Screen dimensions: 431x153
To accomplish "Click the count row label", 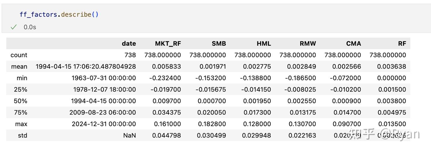I will [19, 55].
